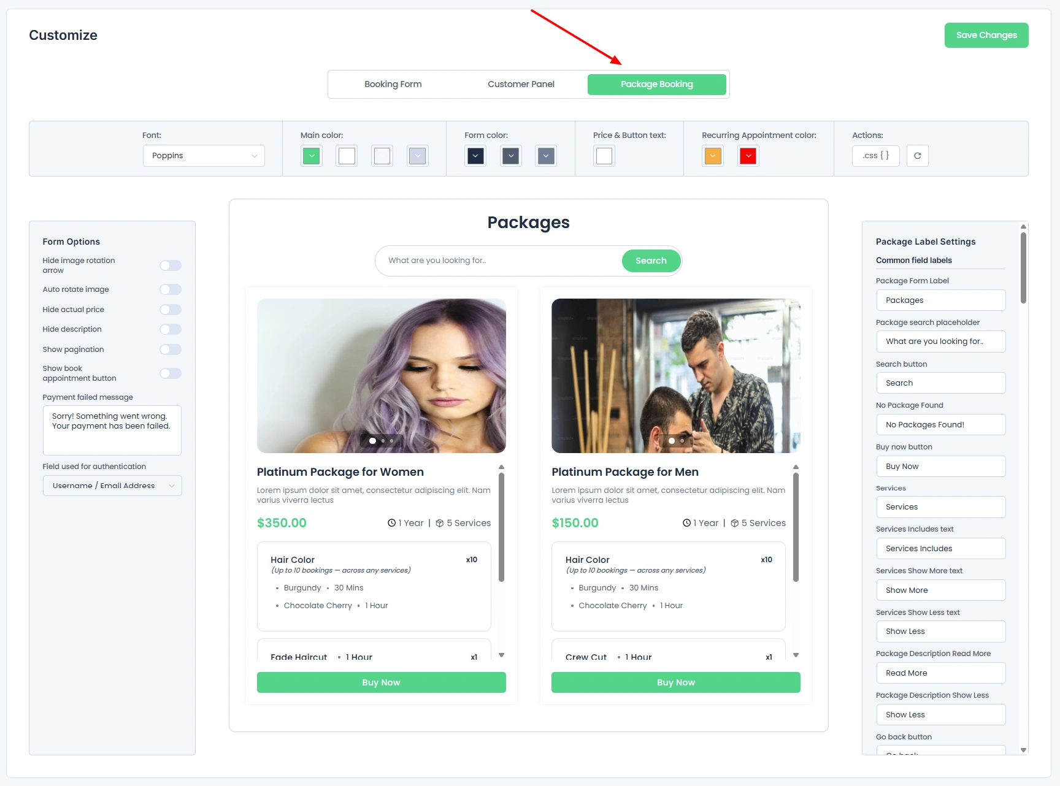Viewport: 1060px width, 786px height.
Task: Enable Show pagination switch
Action: pos(171,349)
